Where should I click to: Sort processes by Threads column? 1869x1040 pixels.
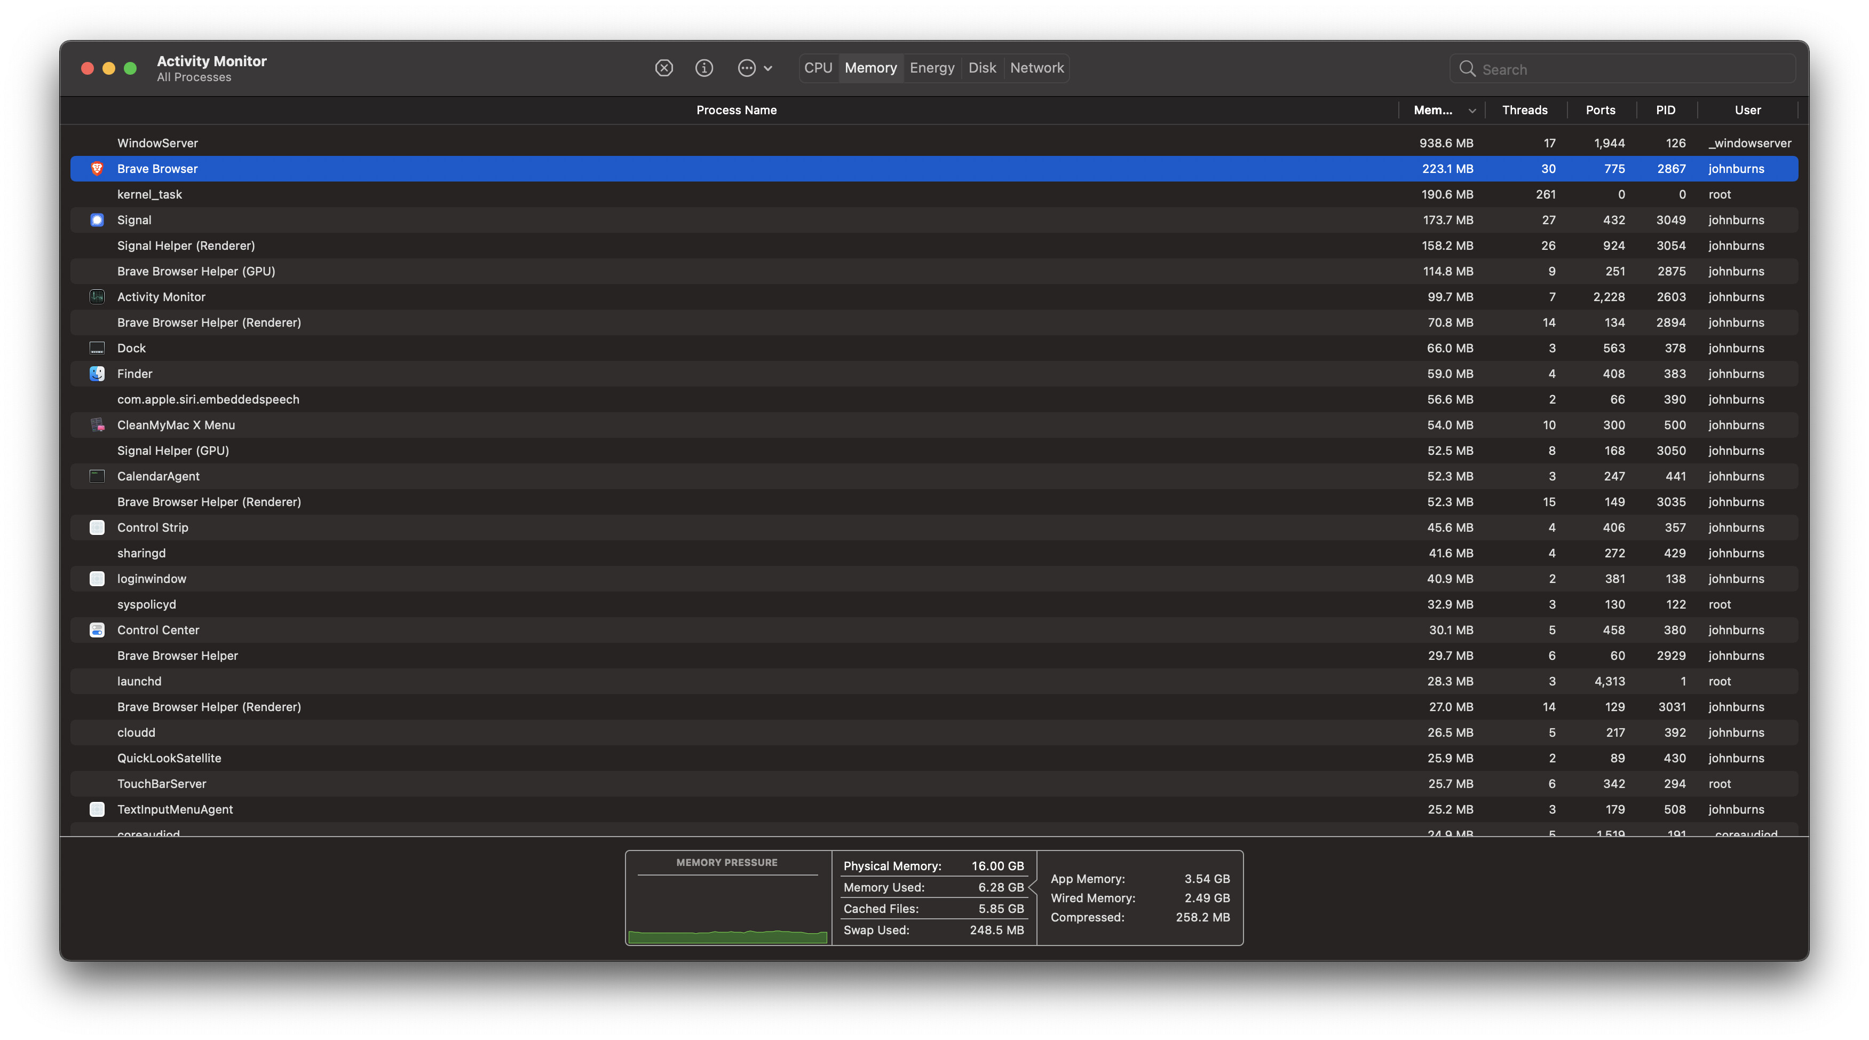coord(1524,111)
